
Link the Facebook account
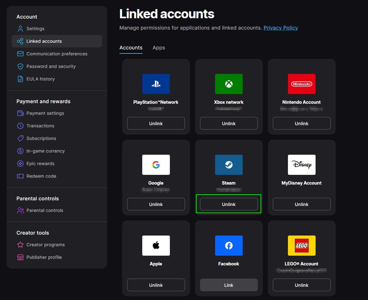pyautogui.click(x=229, y=285)
